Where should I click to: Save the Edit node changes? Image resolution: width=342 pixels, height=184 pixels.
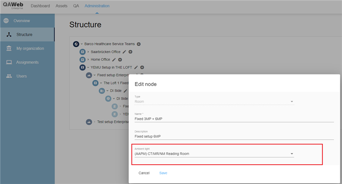tap(163, 173)
